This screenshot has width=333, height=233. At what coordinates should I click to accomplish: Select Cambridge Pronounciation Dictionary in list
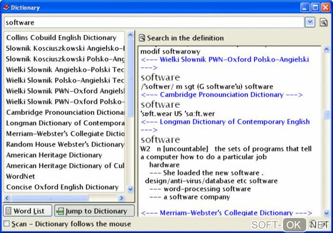tap(64, 112)
